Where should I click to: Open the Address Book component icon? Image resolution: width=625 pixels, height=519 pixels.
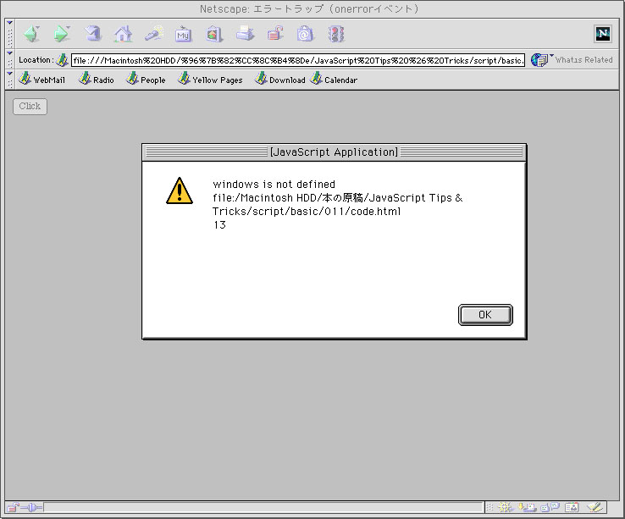[x=572, y=507]
